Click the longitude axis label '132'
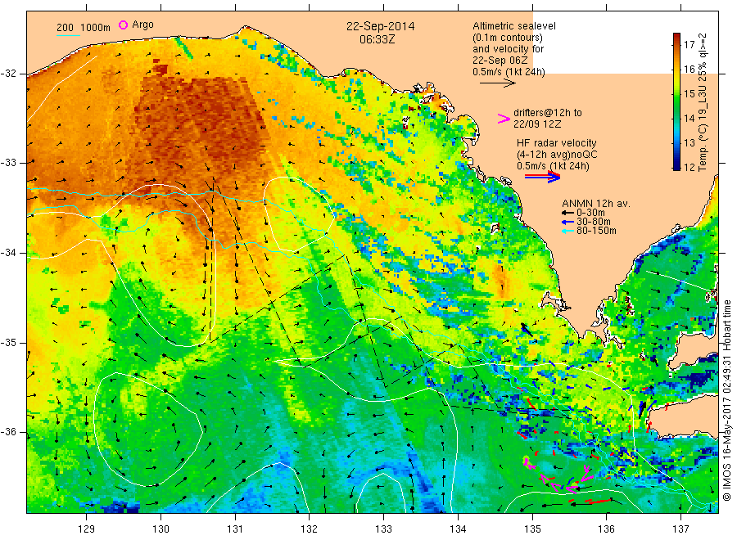This screenshot has height=540, width=737. click(x=310, y=529)
